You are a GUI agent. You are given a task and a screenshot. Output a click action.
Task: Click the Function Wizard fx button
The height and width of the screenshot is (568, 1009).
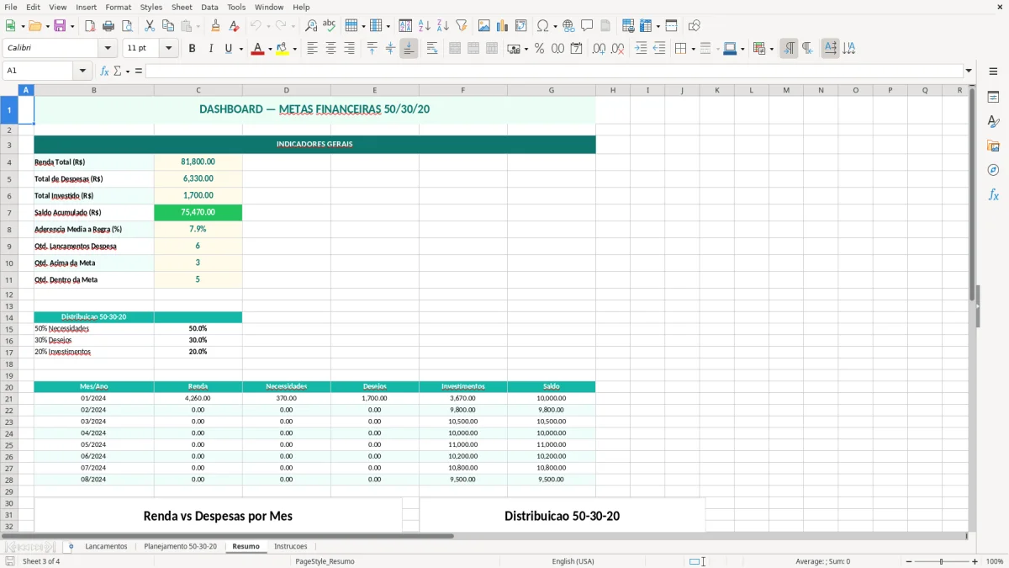(x=104, y=71)
